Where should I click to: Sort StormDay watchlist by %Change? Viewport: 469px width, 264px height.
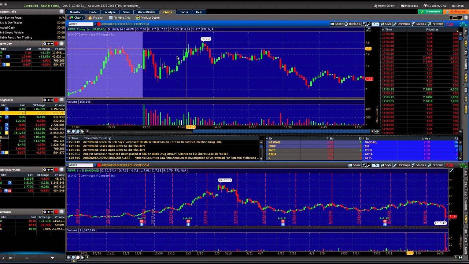coord(44,49)
